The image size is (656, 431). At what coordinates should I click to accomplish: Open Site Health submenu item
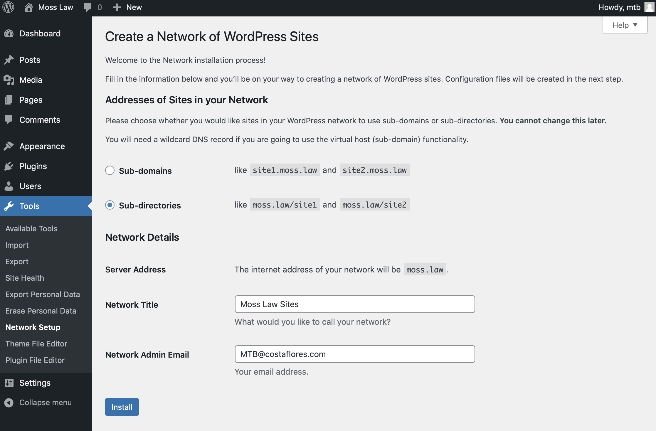[25, 278]
